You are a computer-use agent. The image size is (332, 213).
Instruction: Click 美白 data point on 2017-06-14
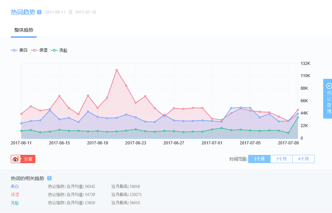pos(50,110)
